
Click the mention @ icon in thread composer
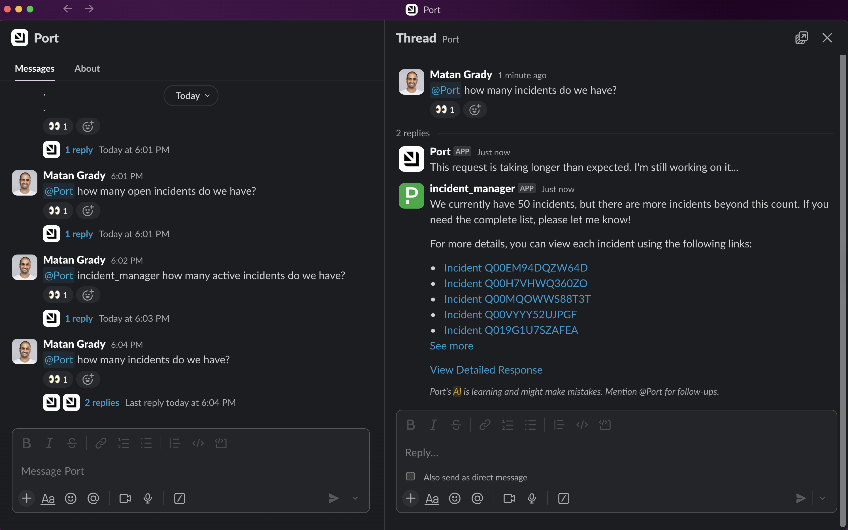pos(477,498)
